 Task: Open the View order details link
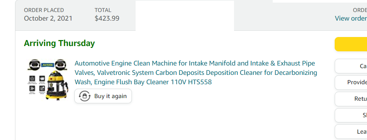(x=351, y=18)
